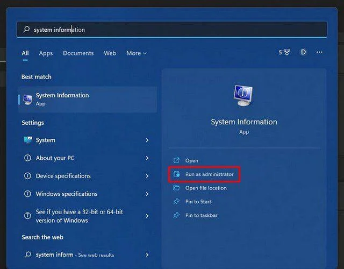Click the info icon beside About your PC

(x=27, y=158)
